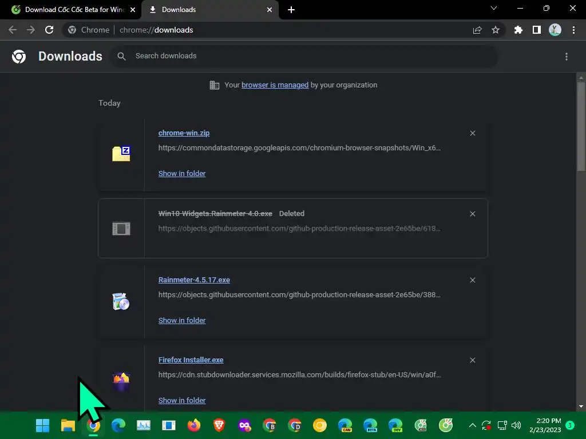586x439 pixels.
Task: Open Edge Beta from the taskbar
Action: pos(370,425)
